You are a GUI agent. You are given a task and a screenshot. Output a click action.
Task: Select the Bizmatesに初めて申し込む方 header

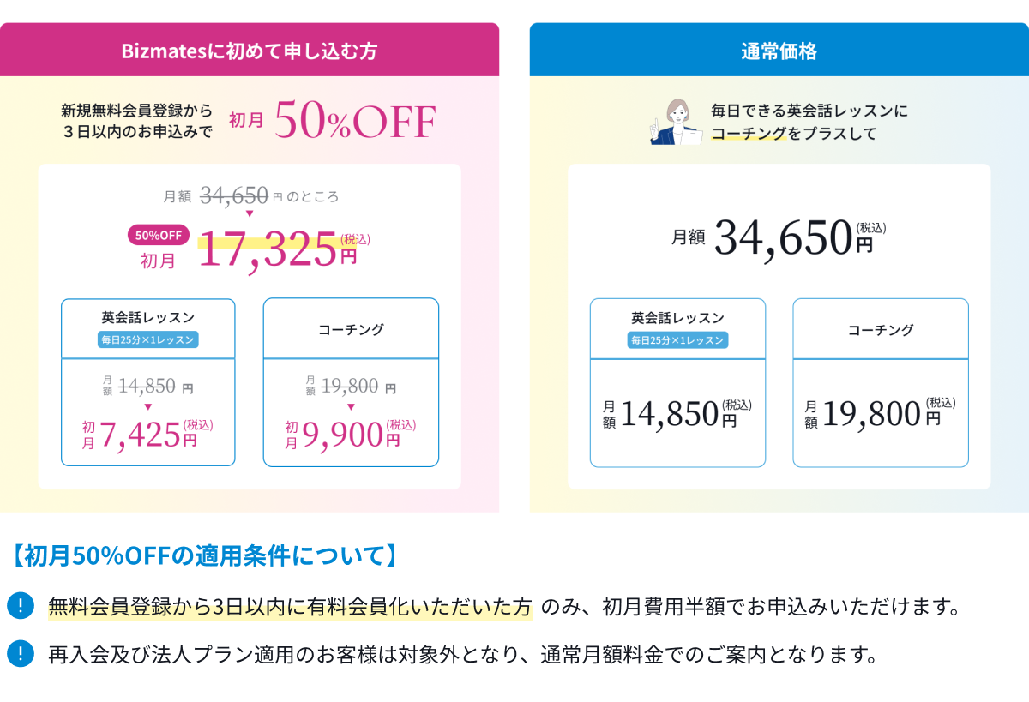click(250, 51)
